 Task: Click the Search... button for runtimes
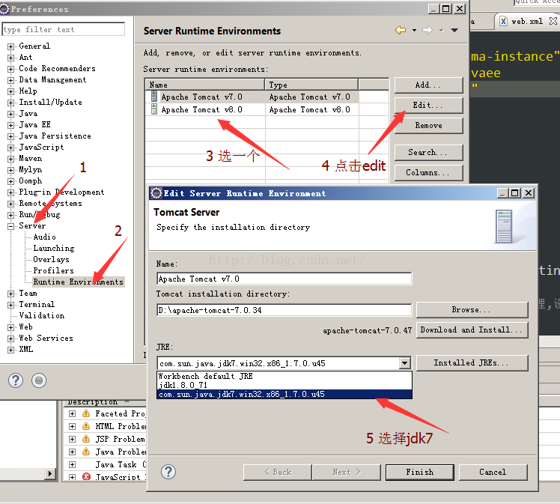point(428,153)
